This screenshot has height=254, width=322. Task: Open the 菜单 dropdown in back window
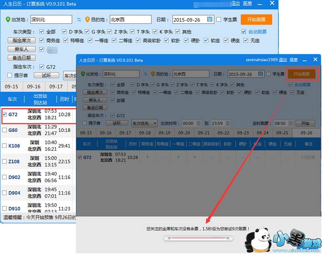pyautogui.click(x=248, y=4)
